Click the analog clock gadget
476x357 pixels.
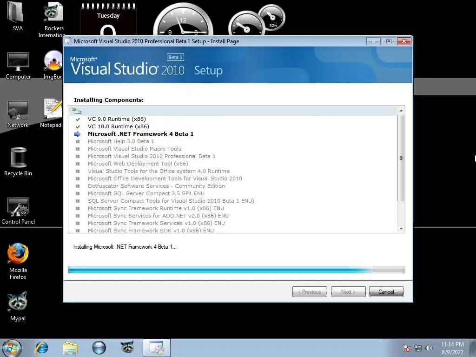point(183,20)
